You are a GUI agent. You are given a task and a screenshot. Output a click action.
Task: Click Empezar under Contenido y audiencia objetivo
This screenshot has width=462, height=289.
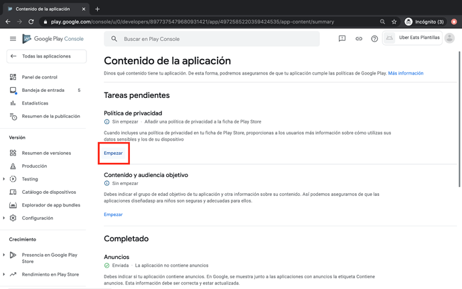click(113, 215)
